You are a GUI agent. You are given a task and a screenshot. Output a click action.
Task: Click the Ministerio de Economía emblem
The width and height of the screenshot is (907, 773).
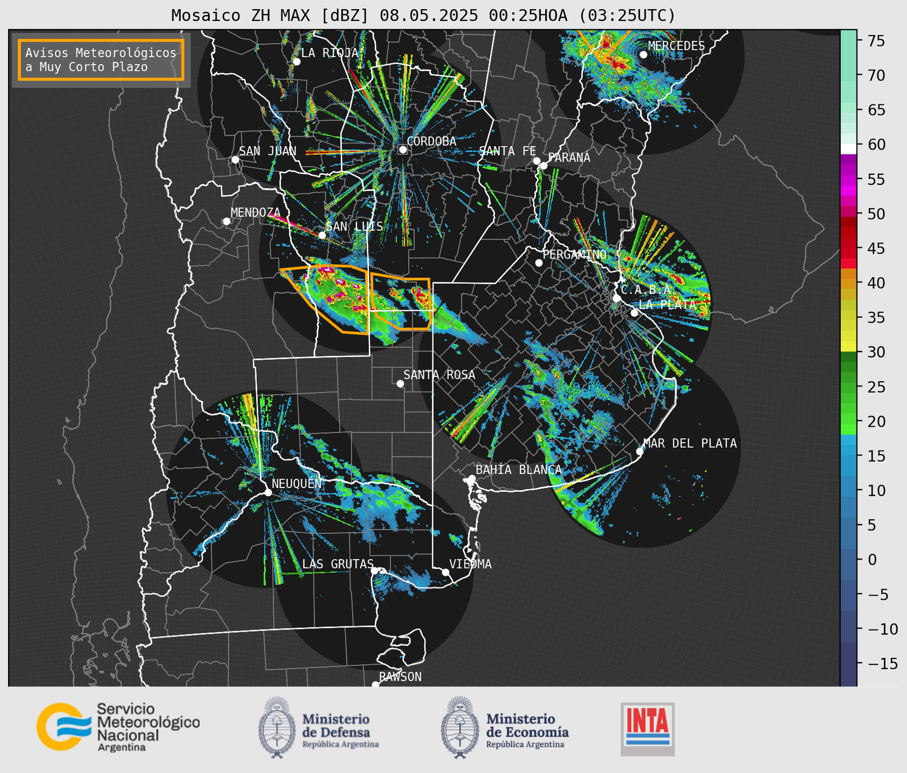tap(460, 727)
